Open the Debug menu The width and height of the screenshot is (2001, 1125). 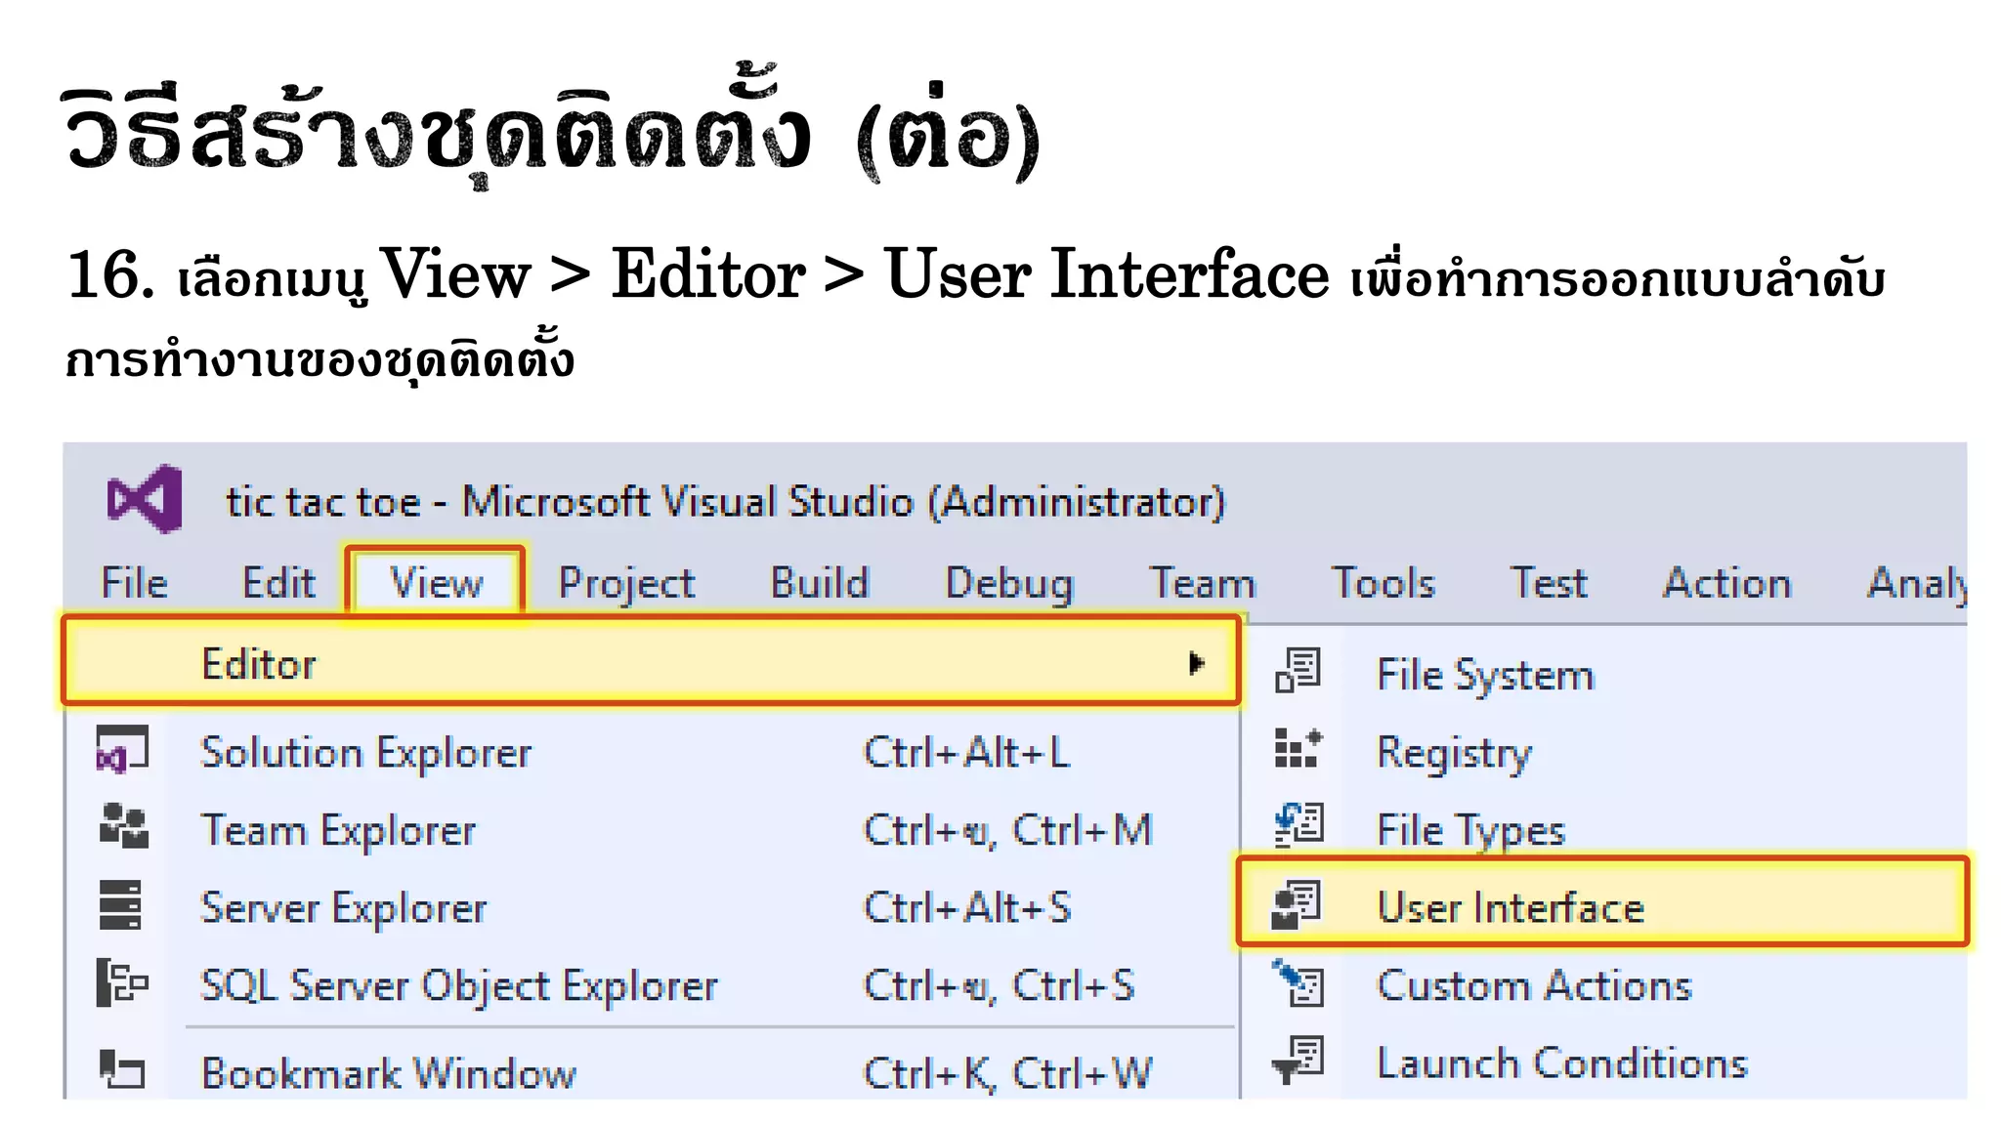(1009, 585)
